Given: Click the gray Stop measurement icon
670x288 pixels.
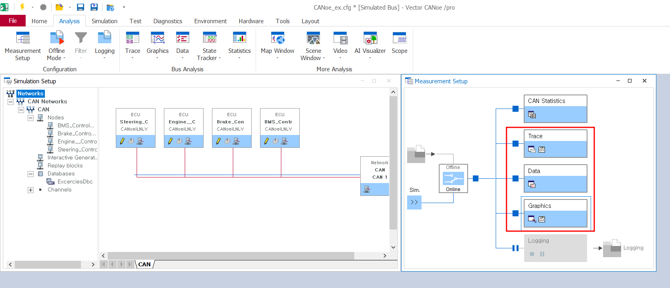Looking at the screenshot, I should click(x=43, y=7).
